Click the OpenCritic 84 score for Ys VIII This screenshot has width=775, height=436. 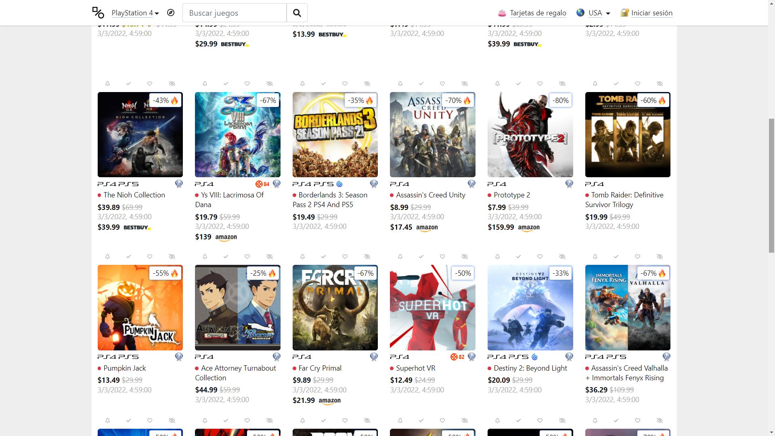pyautogui.click(x=262, y=184)
